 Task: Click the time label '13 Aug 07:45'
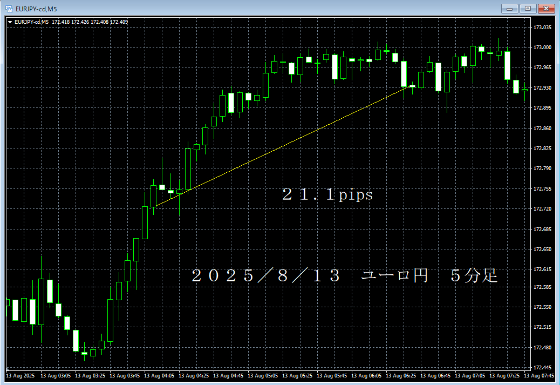(x=539, y=375)
